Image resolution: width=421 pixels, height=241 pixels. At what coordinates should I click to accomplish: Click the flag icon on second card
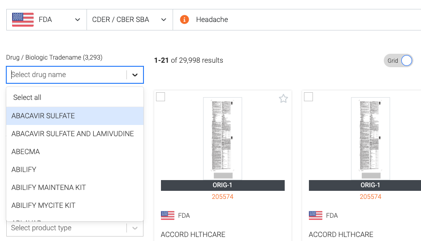316,215
